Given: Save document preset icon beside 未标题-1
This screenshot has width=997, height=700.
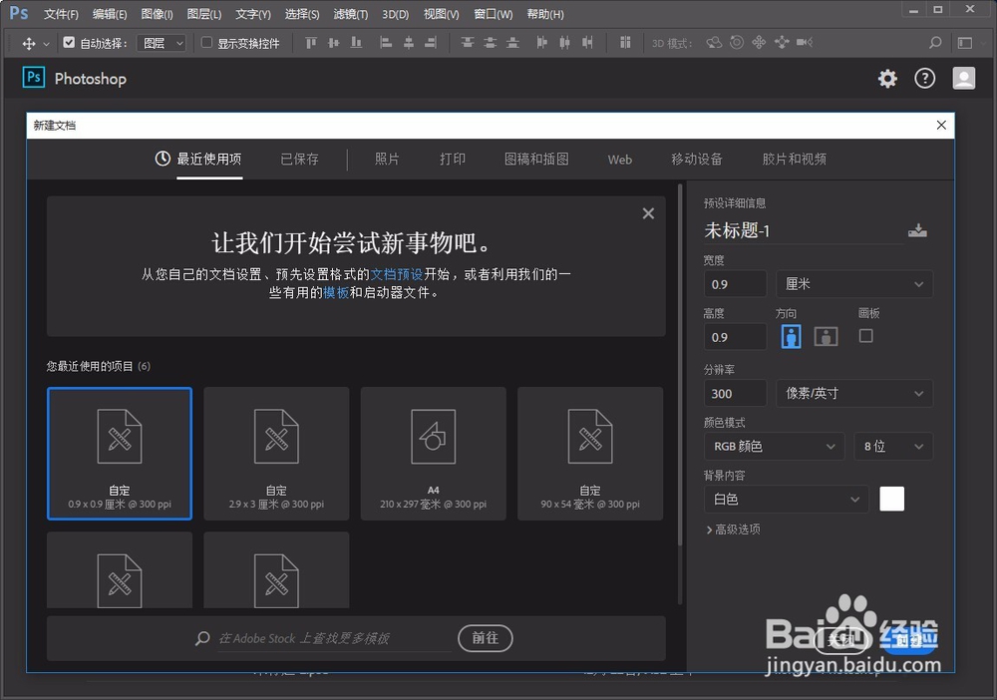Looking at the screenshot, I should coord(917,230).
